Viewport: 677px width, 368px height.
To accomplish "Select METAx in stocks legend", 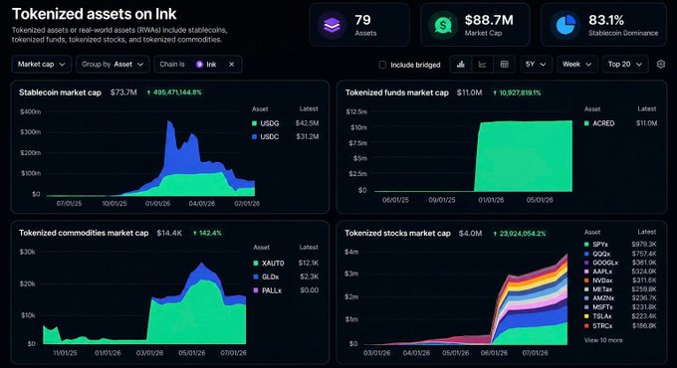I will tap(602, 289).
